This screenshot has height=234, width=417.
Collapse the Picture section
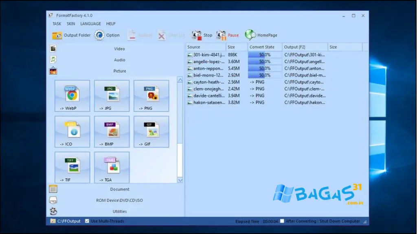(119, 71)
